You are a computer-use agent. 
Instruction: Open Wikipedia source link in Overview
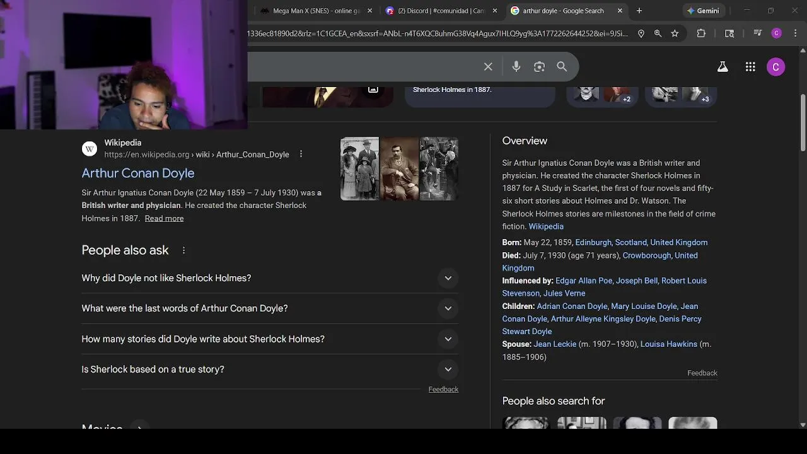tap(546, 226)
